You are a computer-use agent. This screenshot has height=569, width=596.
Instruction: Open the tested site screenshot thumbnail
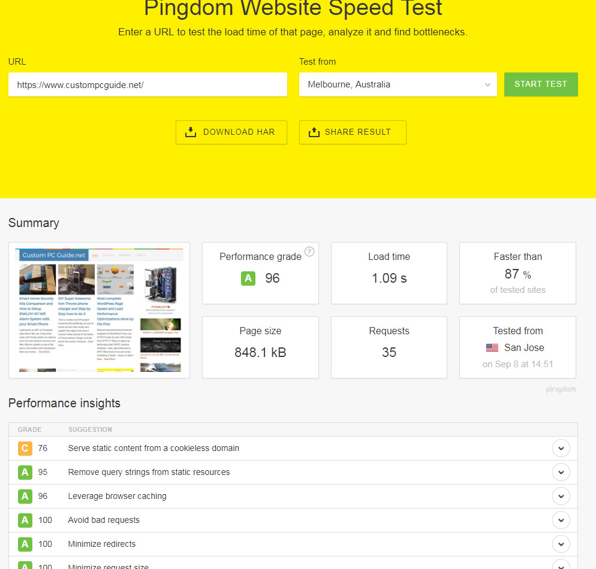click(99, 310)
